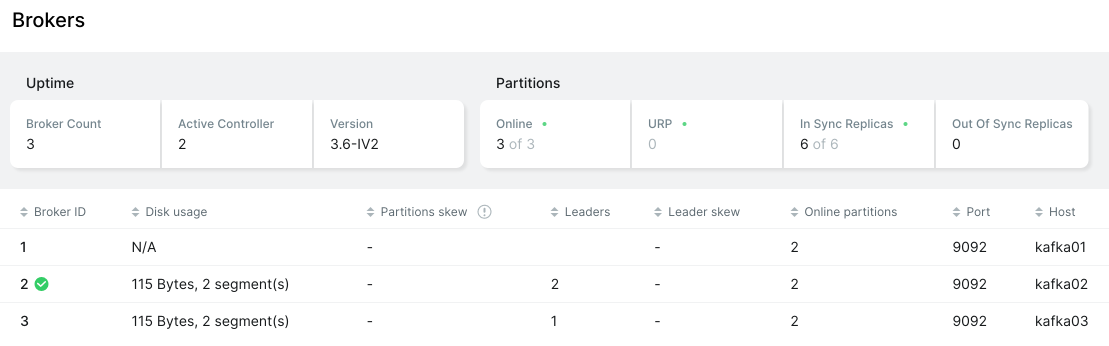The height and width of the screenshot is (346, 1109).
Task: Click the Version 3.6-IV2 card
Action: (388, 134)
